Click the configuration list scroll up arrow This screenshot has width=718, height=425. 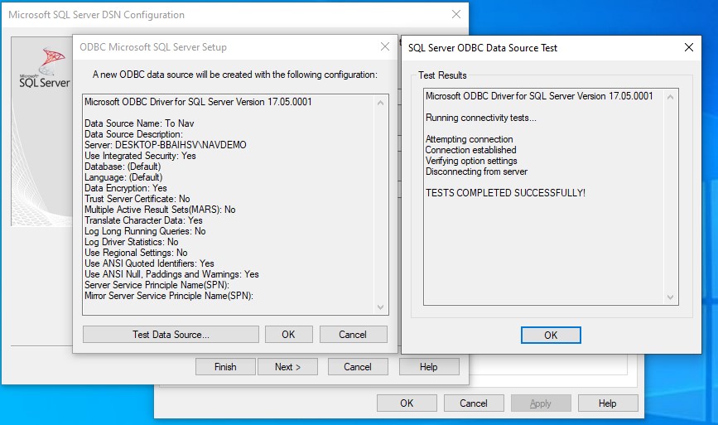[380, 103]
